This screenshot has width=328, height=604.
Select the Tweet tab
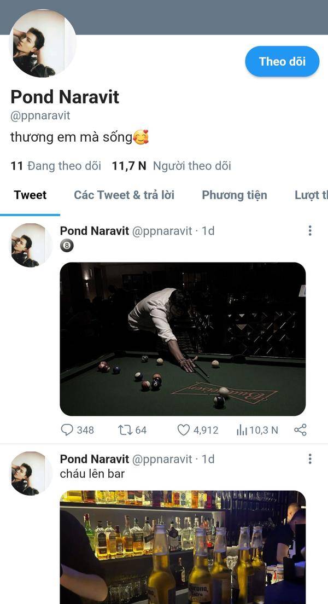[x=30, y=195]
